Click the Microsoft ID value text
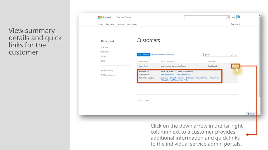The image size is (268, 150). pos(177,72)
